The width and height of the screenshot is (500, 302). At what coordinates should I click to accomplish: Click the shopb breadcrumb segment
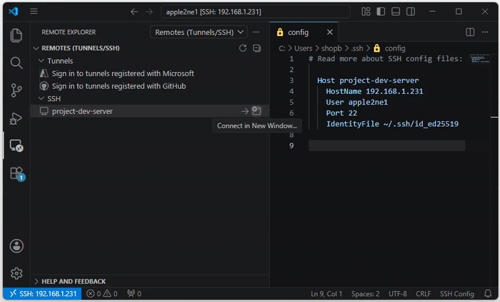pyautogui.click(x=331, y=48)
